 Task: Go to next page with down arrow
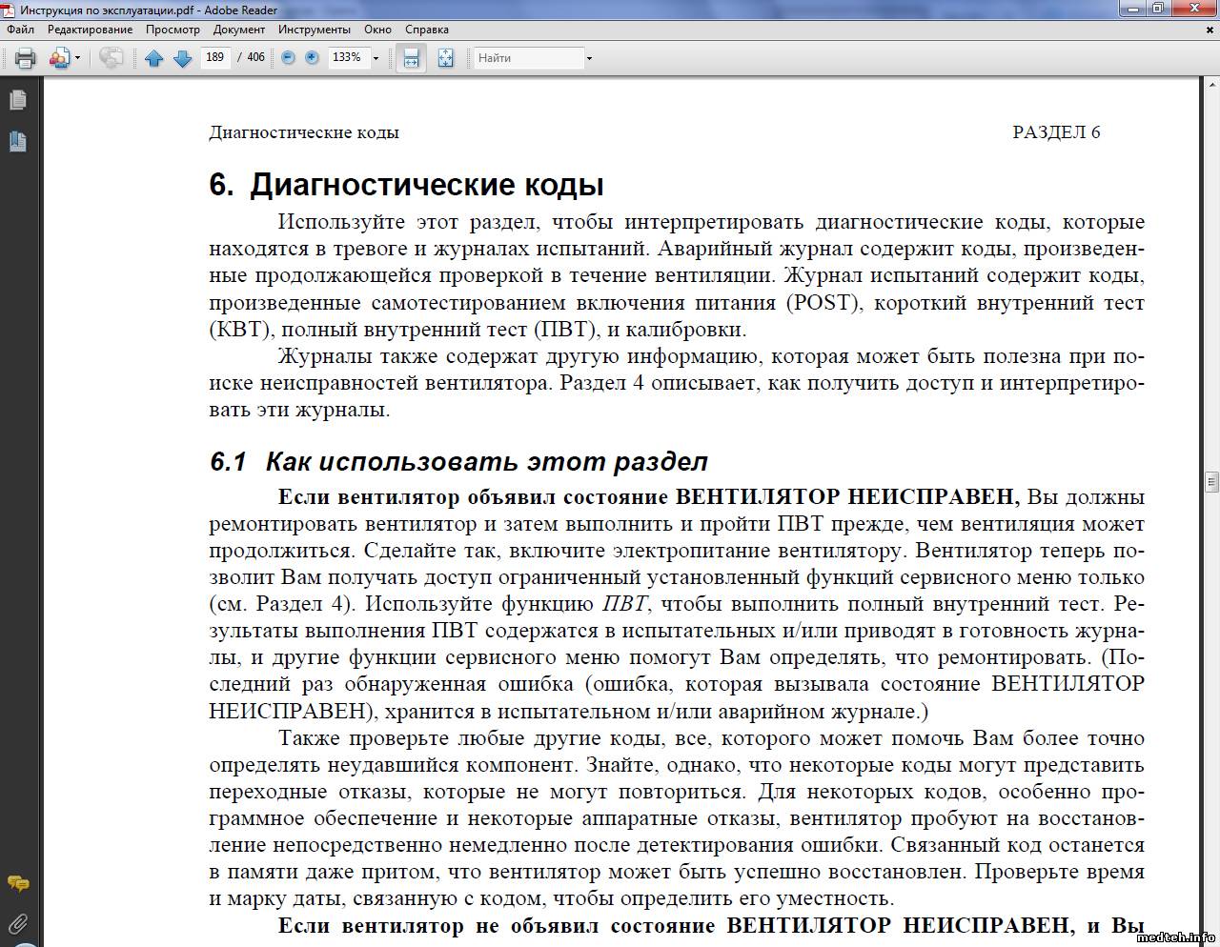point(183,58)
